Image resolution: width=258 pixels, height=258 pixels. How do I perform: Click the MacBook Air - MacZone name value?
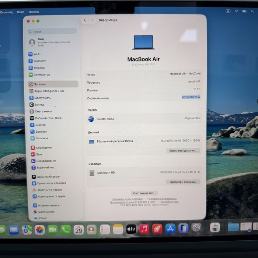coord(185,74)
